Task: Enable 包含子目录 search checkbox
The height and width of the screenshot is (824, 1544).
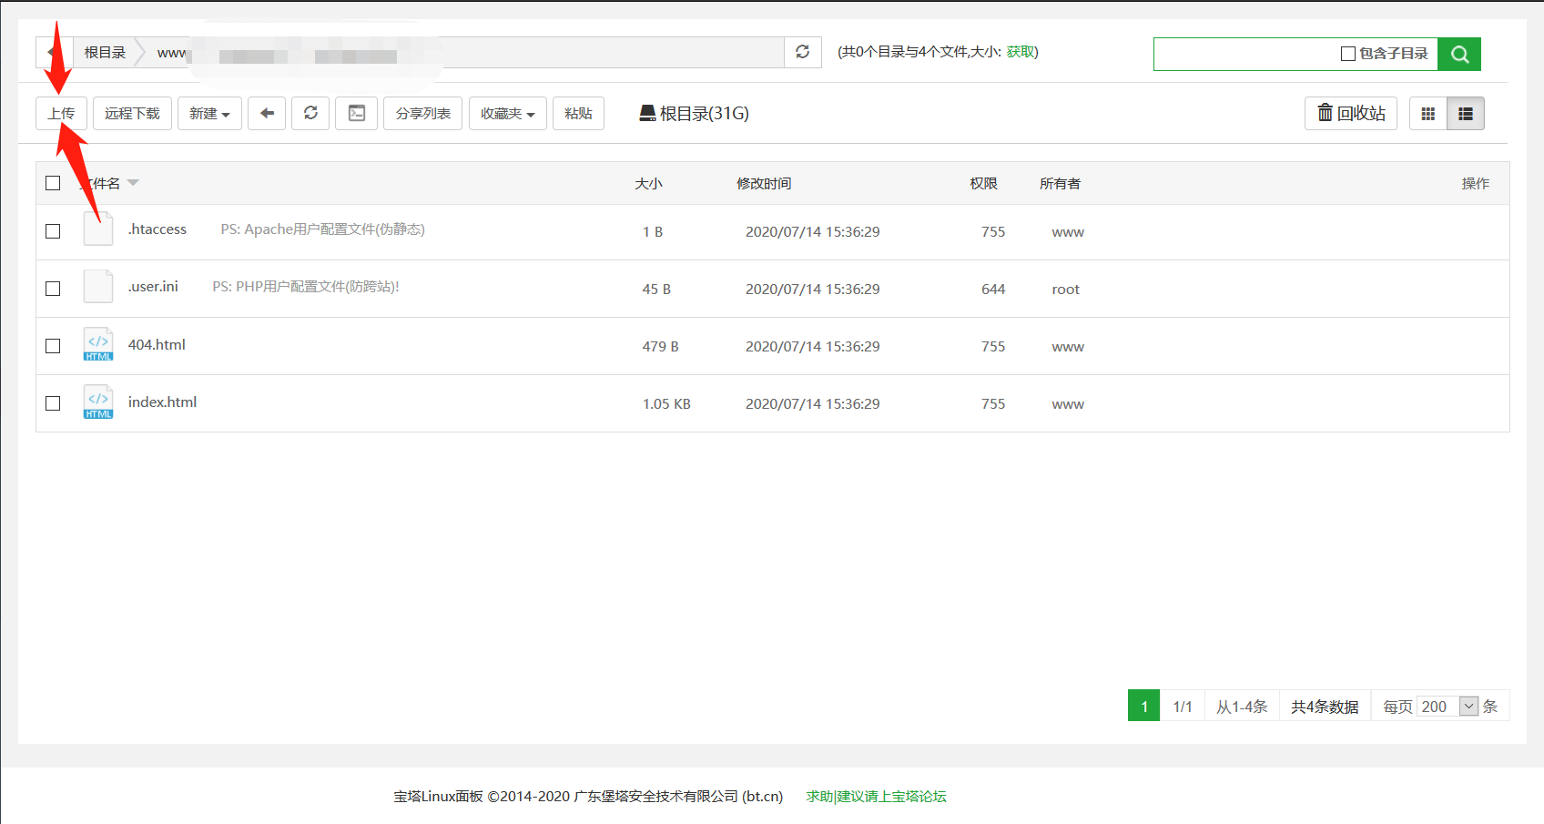Action: [x=1348, y=54]
